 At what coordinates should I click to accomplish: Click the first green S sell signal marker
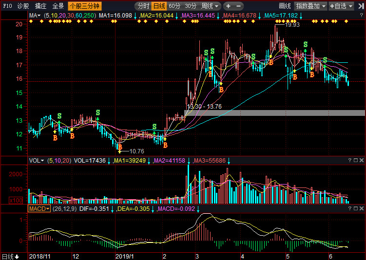(x=59, y=116)
